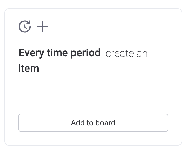Viewport: 190px width, 155px height.
Task: Click the recurring clock icon
Action: pos(25,26)
